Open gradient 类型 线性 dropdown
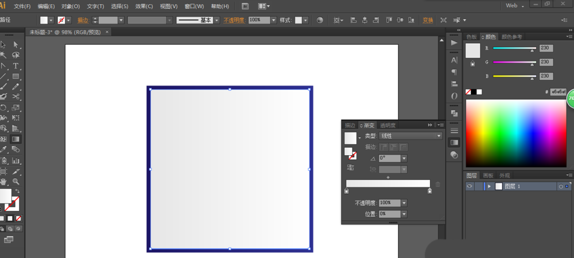 click(x=439, y=136)
